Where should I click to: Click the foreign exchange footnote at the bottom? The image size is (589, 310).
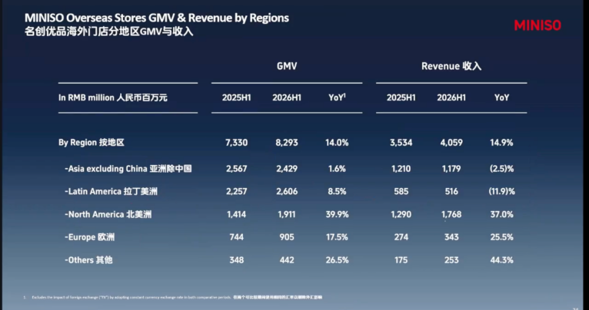(x=173, y=297)
